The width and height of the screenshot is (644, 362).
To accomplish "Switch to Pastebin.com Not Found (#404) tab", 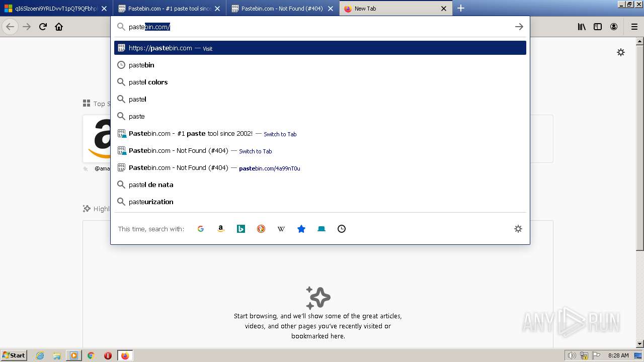I will point(282,9).
